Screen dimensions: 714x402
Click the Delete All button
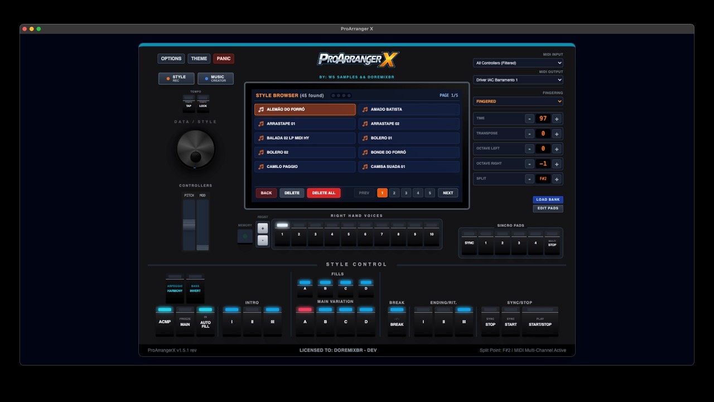tap(324, 193)
